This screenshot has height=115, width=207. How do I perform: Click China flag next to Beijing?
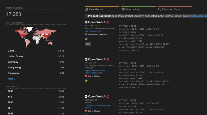(86, 76)
